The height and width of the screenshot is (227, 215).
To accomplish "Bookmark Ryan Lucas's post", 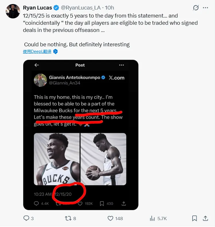I will pos(194,218).
